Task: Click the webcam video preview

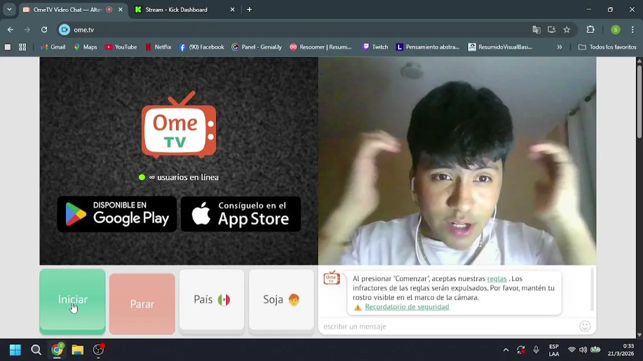Action: point(457,161)
